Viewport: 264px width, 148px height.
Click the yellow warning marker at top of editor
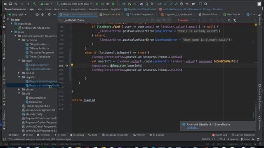pos(256,25)
